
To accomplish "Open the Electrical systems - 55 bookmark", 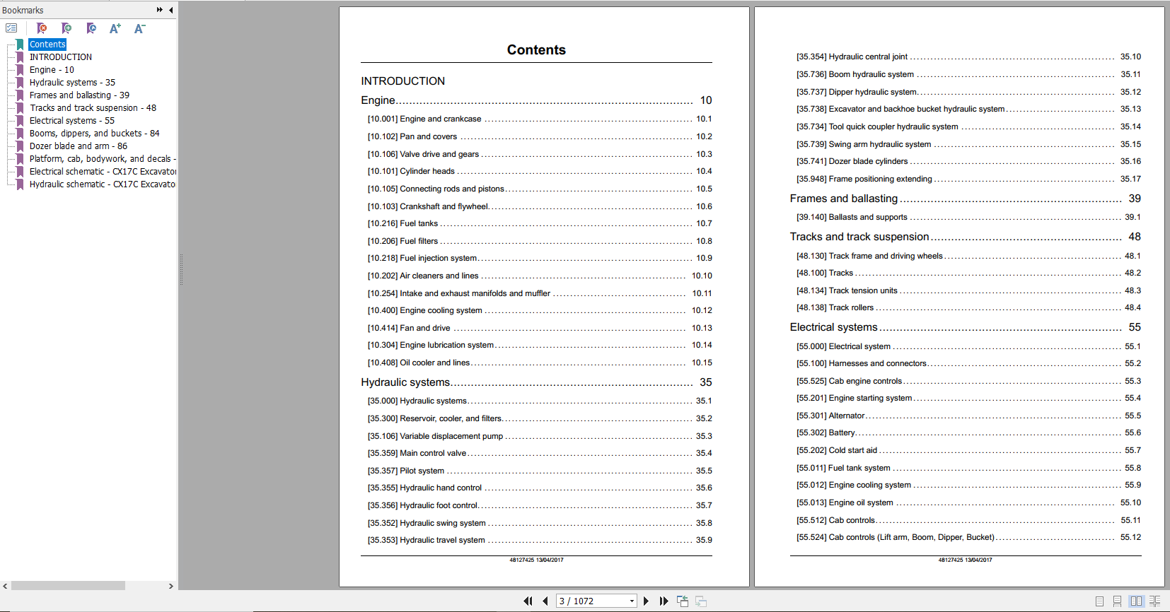I will point(71,121).
